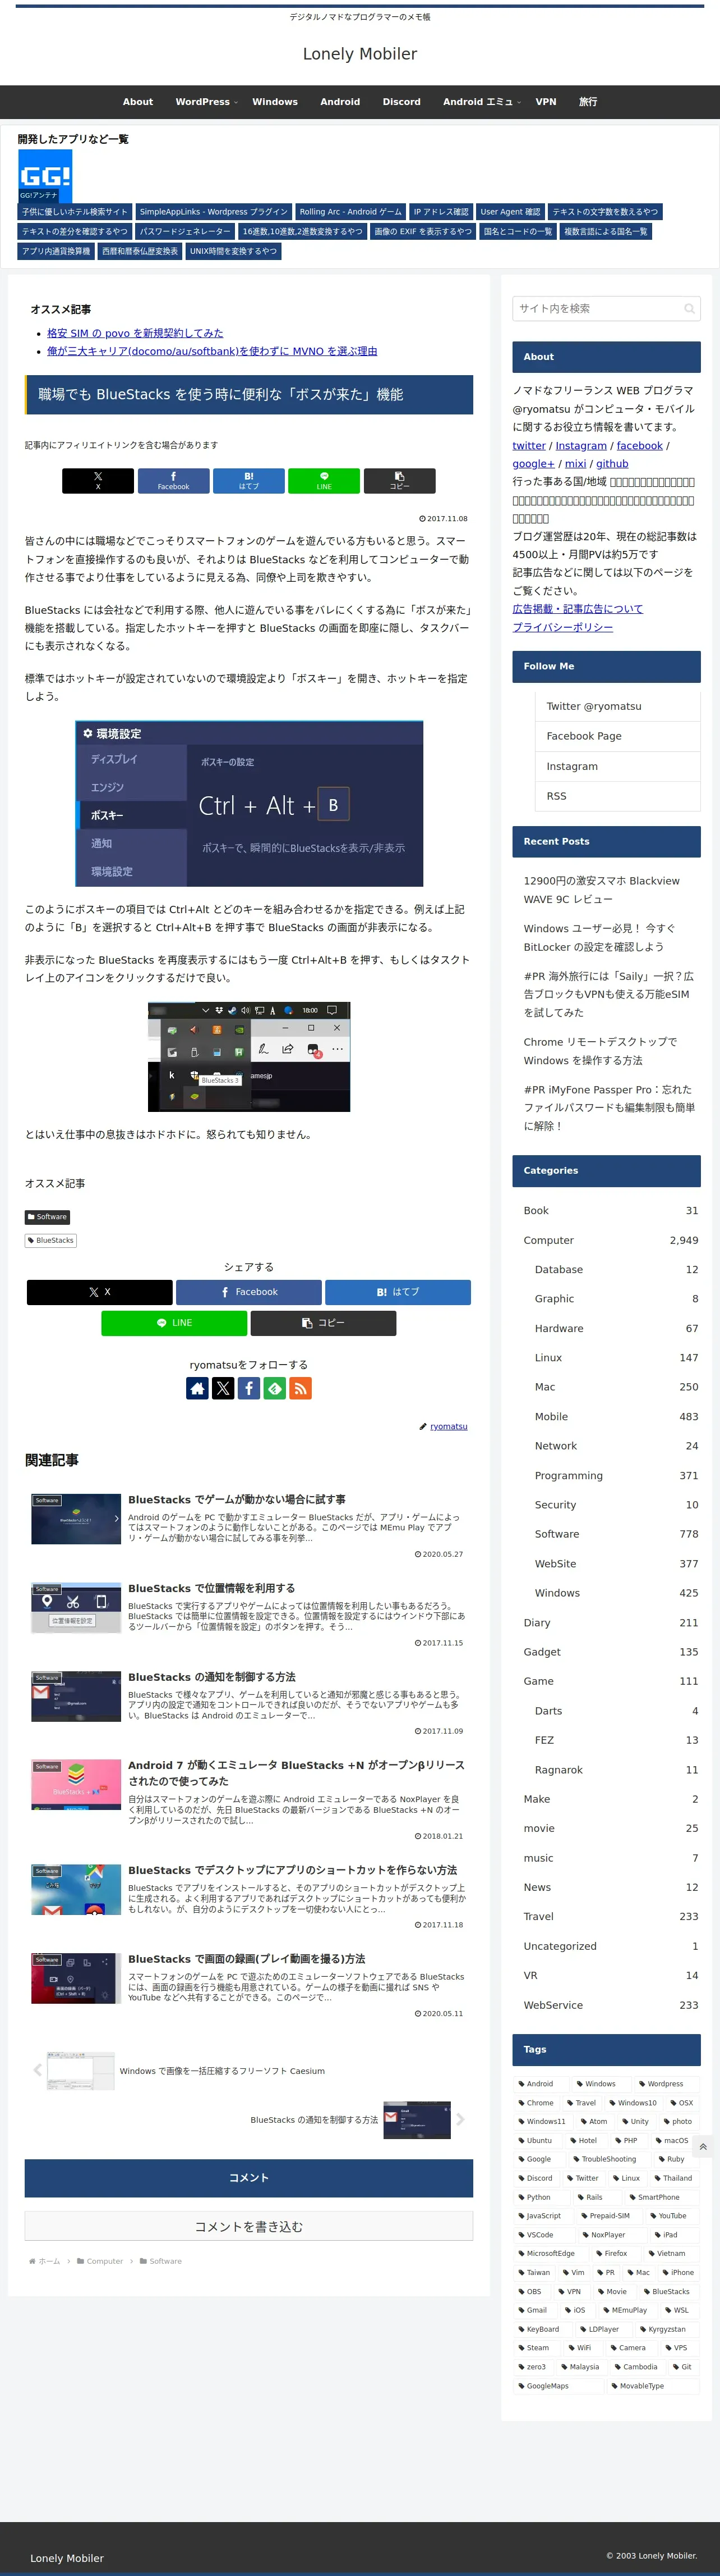
Task: Open the About menu item
Action: click(x=138, y=102)
